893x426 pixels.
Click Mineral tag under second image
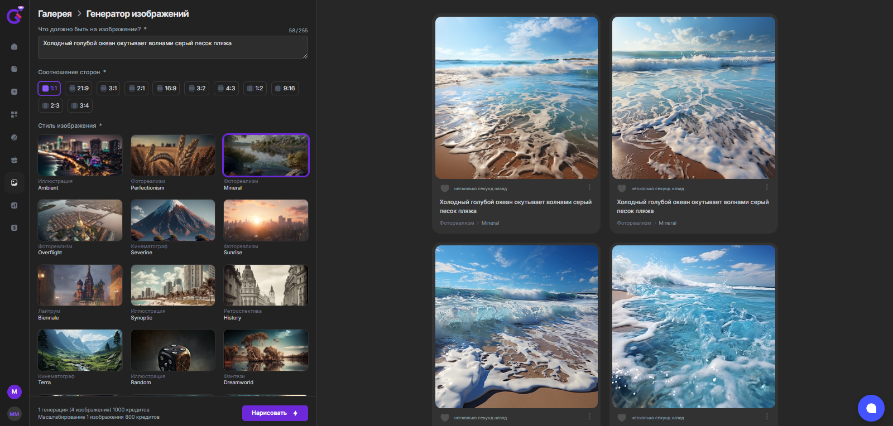pyautogui.click(x=668, y=223)
